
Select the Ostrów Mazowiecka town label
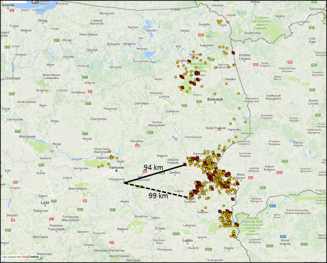[x=156, y=124]
